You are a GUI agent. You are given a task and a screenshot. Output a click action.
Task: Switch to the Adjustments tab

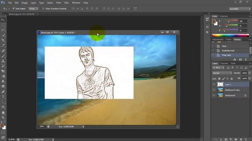pyautogui.click(x=218, y=40)
